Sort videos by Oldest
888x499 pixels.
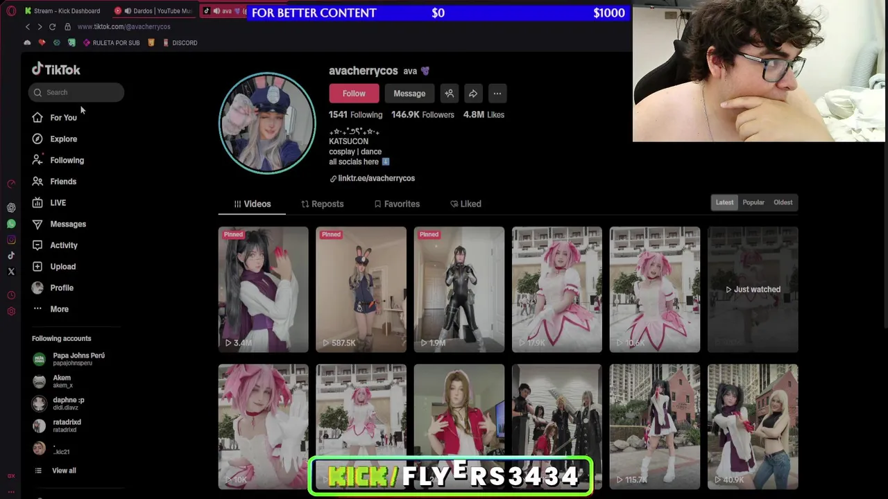point(783,202)
